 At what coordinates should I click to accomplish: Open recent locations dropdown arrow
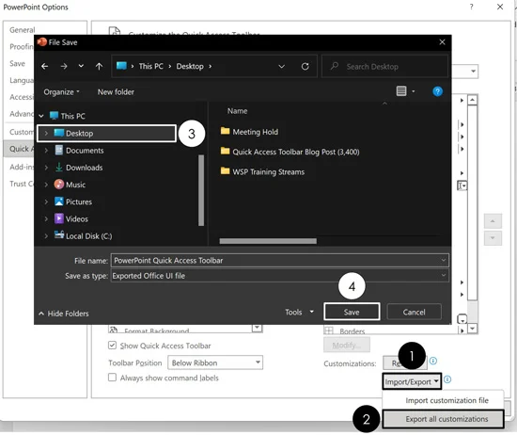click(81, 66)
